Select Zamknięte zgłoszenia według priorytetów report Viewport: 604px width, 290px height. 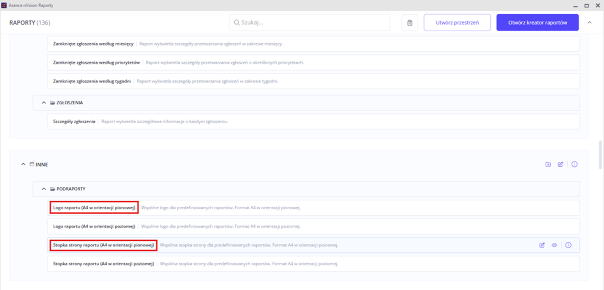point(96,63)
